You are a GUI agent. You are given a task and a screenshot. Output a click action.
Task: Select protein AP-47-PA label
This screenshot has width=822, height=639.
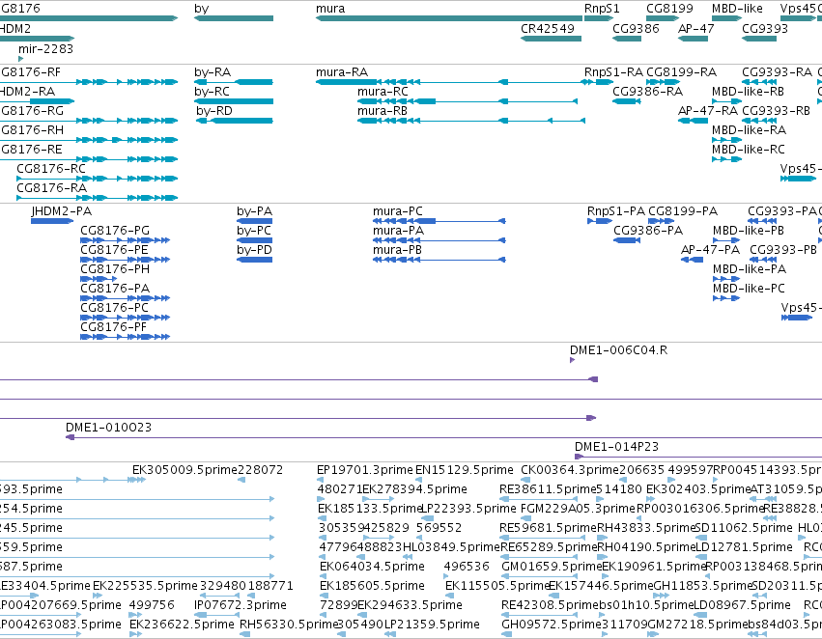pyautogui.click(x=710, y=250)
